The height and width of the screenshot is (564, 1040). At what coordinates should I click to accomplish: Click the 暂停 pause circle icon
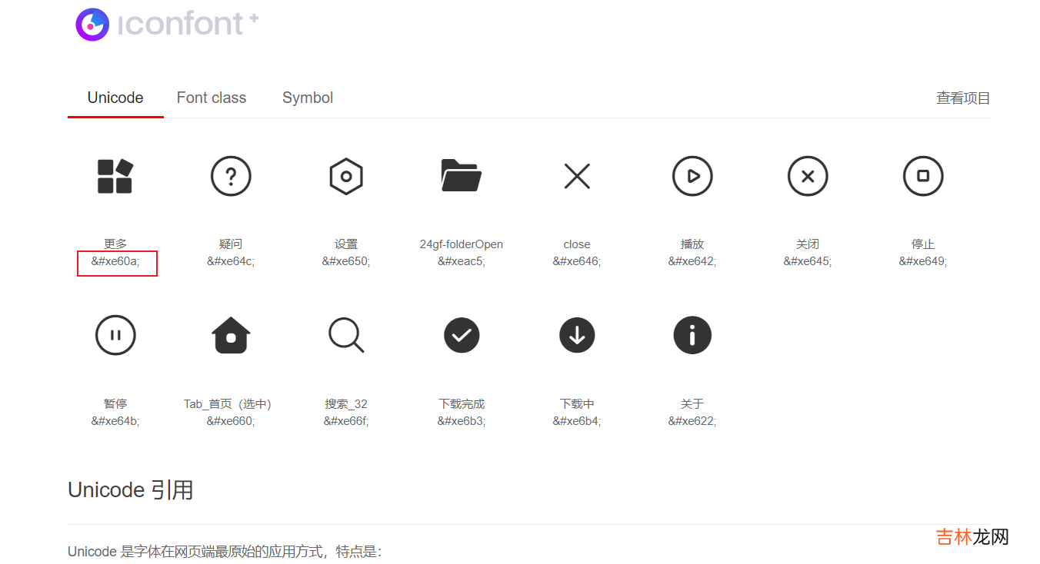click(115, 335)
